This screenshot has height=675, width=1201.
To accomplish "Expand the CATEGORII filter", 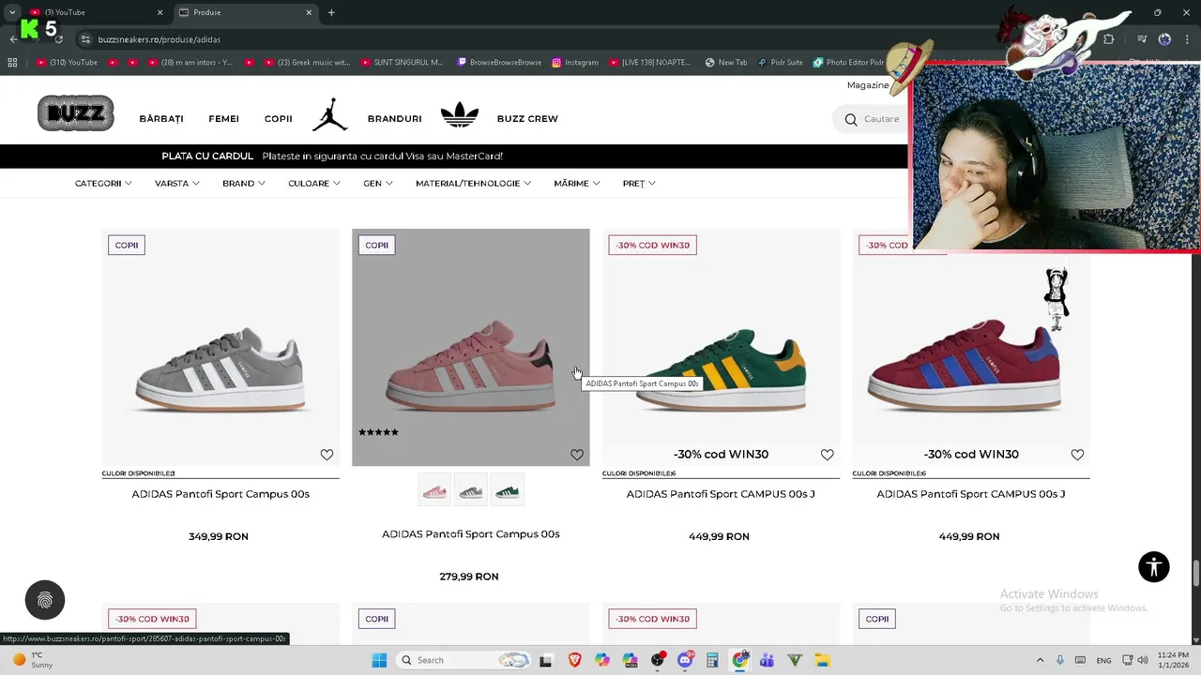I will [x=103, y=184].
